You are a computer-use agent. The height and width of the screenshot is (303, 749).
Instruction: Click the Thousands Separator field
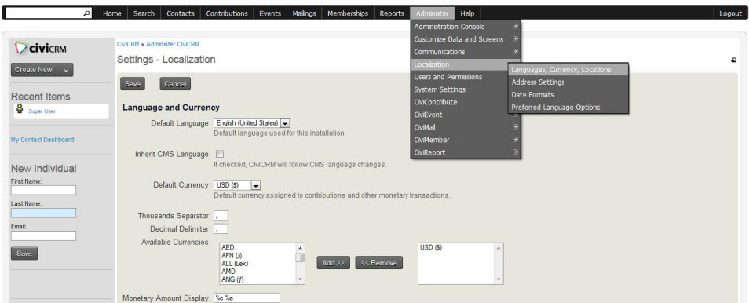click(x=221, y=216)
